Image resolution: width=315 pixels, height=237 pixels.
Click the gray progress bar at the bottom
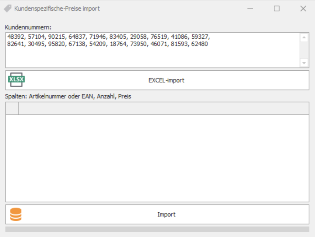click(x=157, y=229)
